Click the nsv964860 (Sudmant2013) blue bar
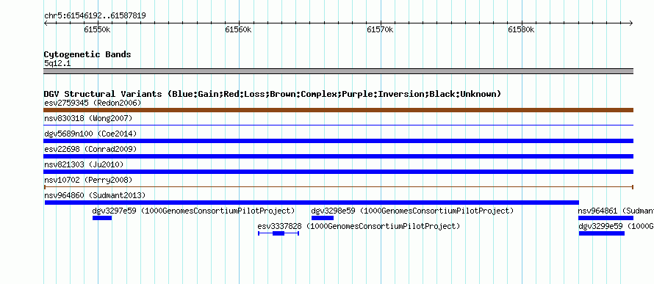Image resolution: width=654 pixels, height=284 pixels. [312, 203]
